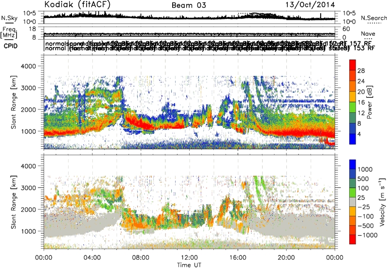Image resolution: width=387 pixels, height=268 pixels.
Task: Click the "N.Sky" legend label
Action: pos(9,18)
